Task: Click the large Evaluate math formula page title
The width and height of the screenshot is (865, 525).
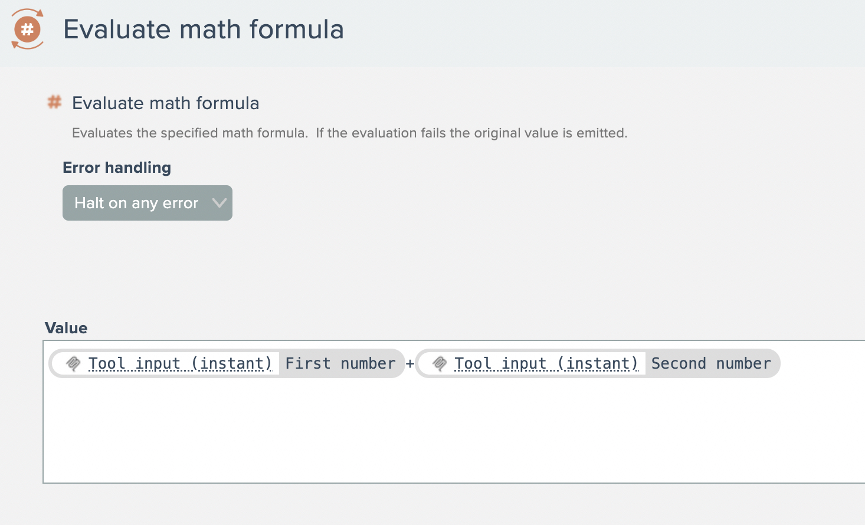Action: pyautogui.click(x=203, y=29)
